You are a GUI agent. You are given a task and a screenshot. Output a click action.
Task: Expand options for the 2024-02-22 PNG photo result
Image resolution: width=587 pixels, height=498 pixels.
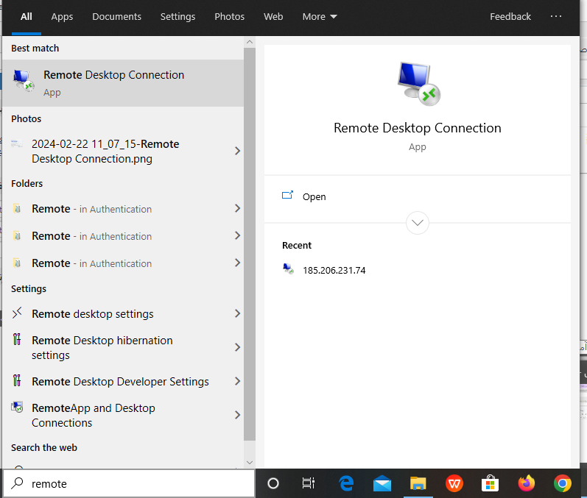click(237, 151)
